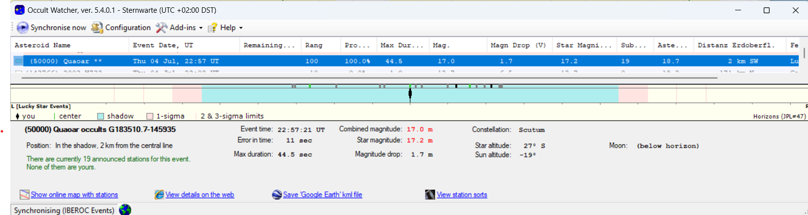Open Configuration via its scroll icon
The height and width of the screenshot is (215, 808).
[x=97, y=27]
